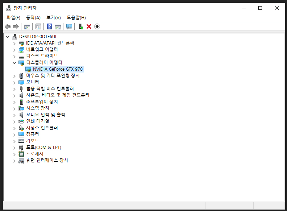Viewport: 287px width, 211px height.
Task: Expand the 프로세서 chevron
Action: 14,154
